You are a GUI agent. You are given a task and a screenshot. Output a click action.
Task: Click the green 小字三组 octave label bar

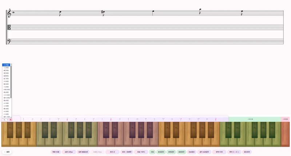pos(255,119)
